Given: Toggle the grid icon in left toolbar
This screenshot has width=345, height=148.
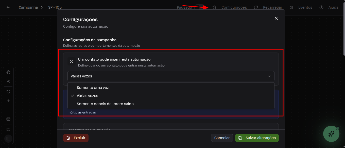Looking at the screenshot, I should point(8,139).
